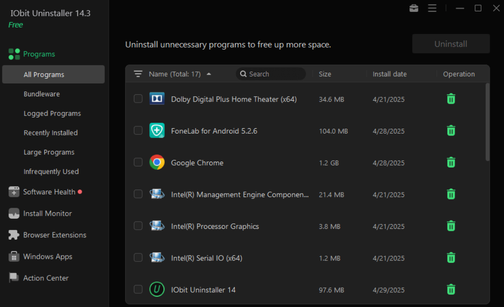Click the search magnifier icon
504x307 pixels.
243,74
